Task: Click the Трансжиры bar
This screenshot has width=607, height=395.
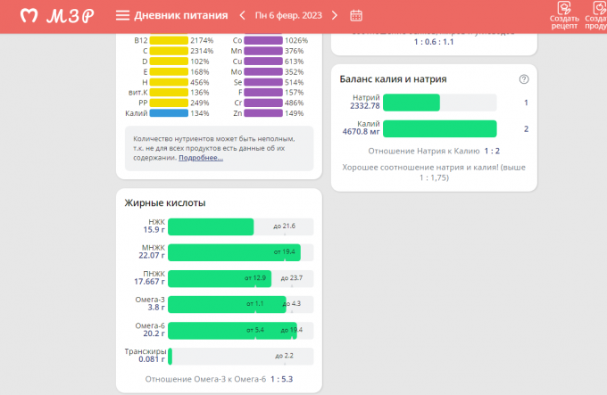Action: [x=170, y=356]
